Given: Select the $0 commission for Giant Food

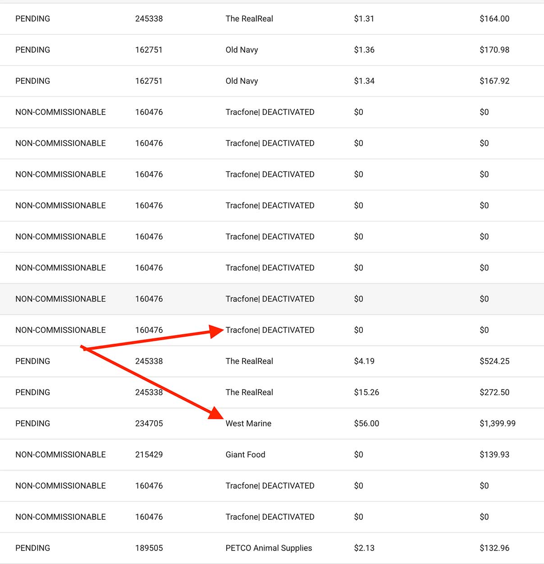Looking at the screenshot, I should click(x=358, y=454).
